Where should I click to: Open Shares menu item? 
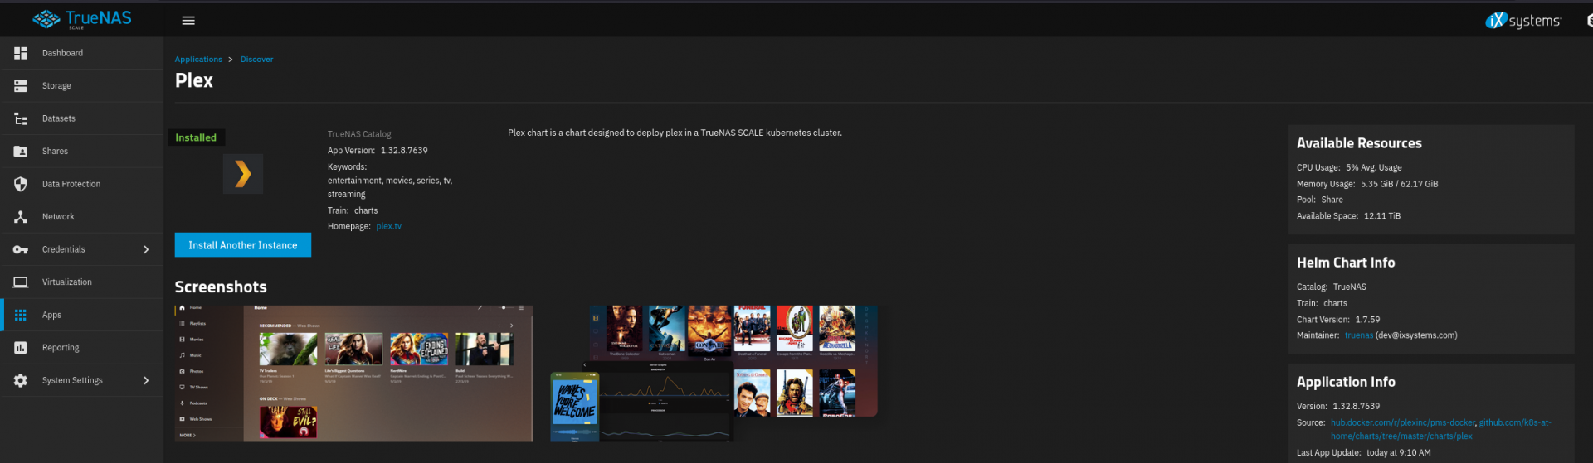click(81, 152)
